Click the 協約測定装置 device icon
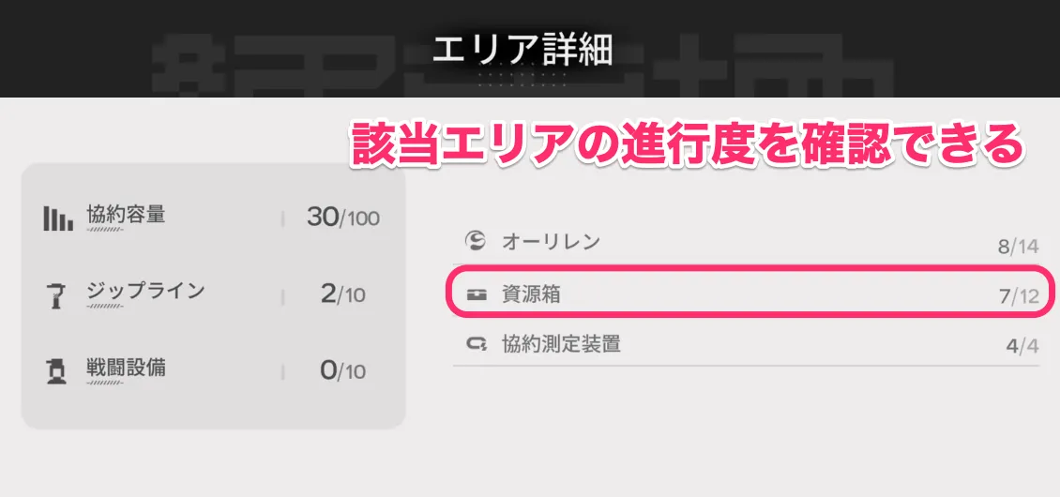Viewport: 1060px width, 497px height. point(476,344)
